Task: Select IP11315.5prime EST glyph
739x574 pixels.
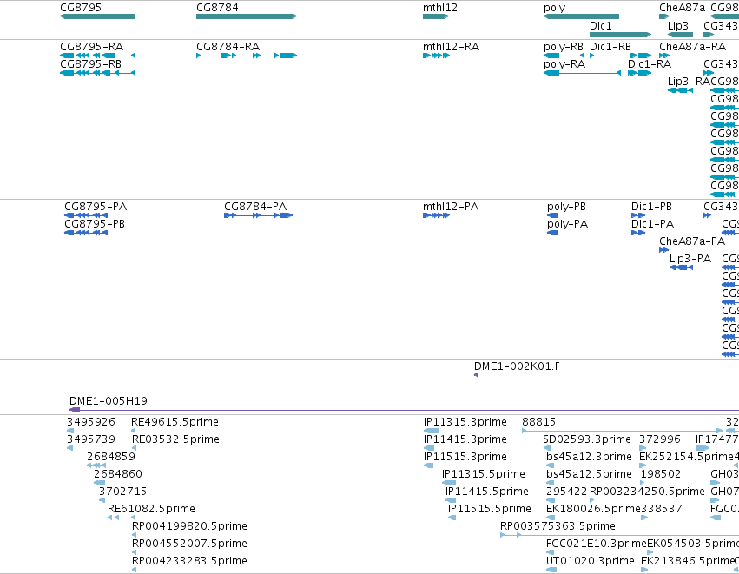Action: coord(449,483)
